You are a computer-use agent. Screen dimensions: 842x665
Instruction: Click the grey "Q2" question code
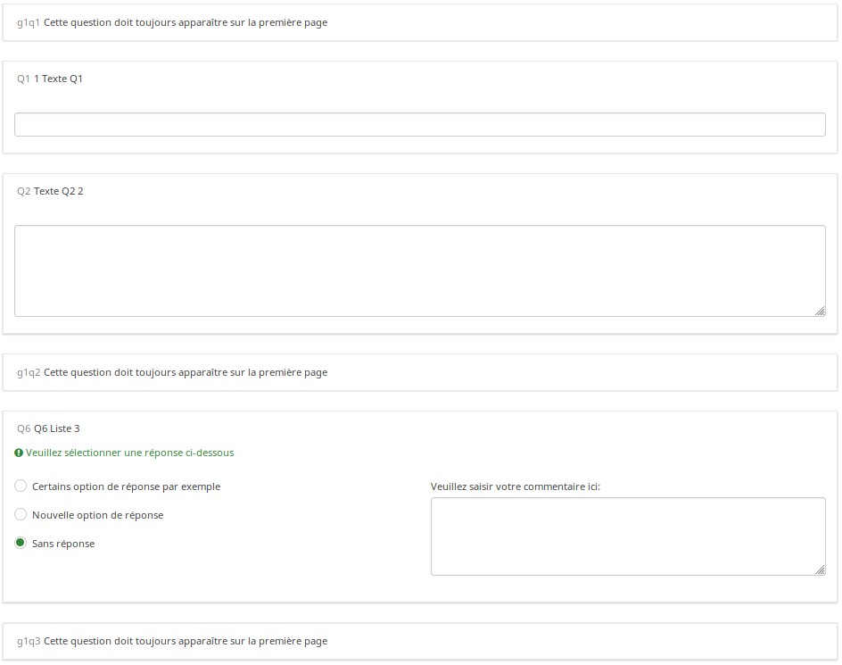[x=23, y=191]
